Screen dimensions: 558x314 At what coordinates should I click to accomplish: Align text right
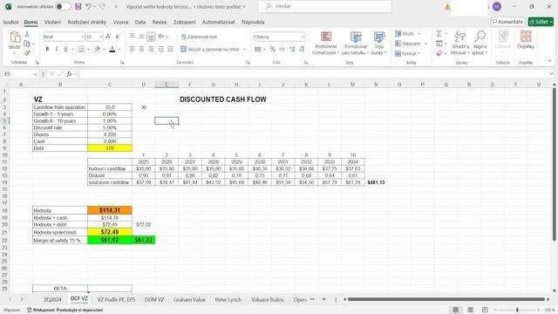(151, 49)
